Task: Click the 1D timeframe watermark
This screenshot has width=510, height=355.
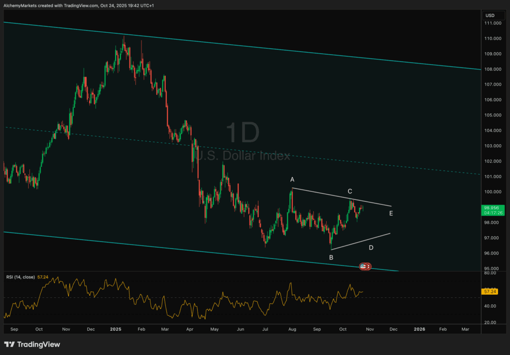Action: pyautogui.click(x=243, y=133)
